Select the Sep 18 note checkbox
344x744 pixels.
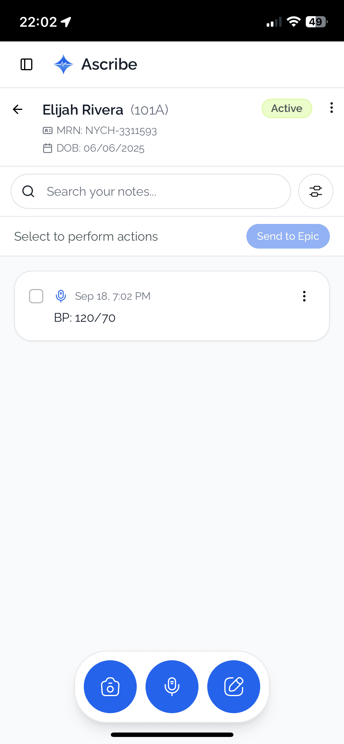[36, 296]
